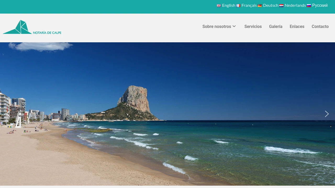Screen dimensions: 335x188
Task: Click the UK flag icon
Action: [219, 6]
